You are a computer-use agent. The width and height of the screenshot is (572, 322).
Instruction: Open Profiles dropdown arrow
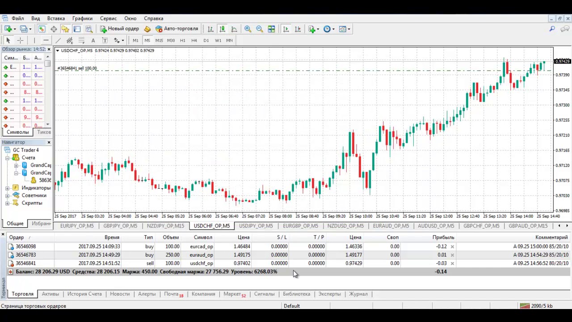[x=30, y=29]
